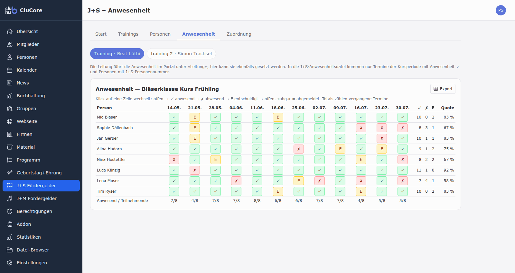Click Luca Känzig's 92 % quote
Image resolution: width=515 pixels, height=273 pixels.
click(449, 170)
